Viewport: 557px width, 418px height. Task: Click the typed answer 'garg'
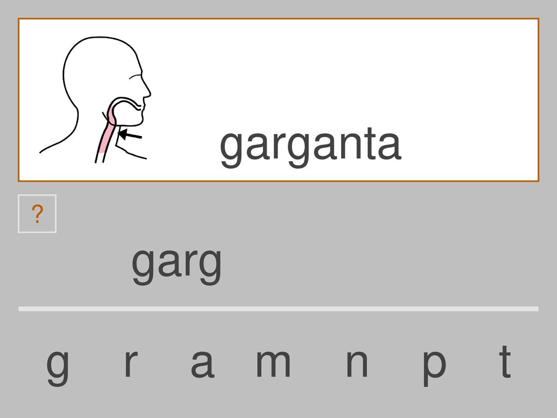(177, 265)
